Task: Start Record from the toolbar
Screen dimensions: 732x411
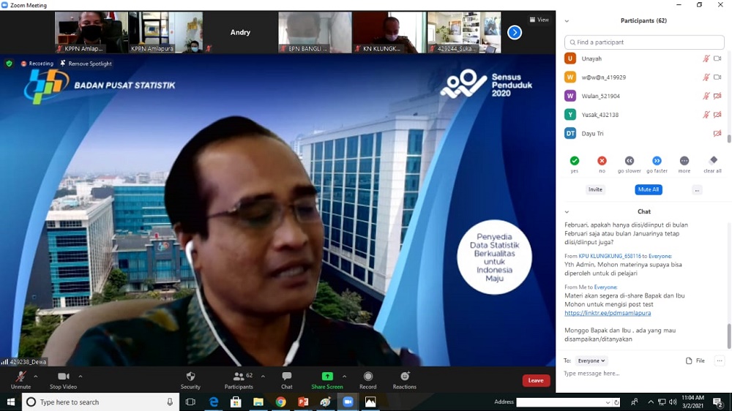Action: pyautogui.click(x=368, y=380)
